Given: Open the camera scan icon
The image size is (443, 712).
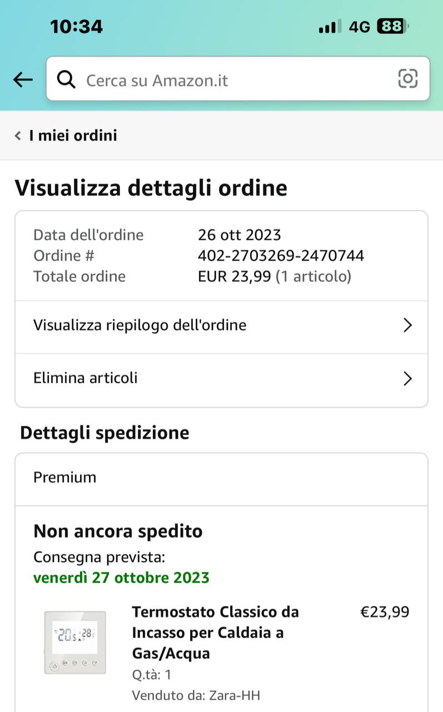Looking at the screenshot, I should [x=407, y=79].
